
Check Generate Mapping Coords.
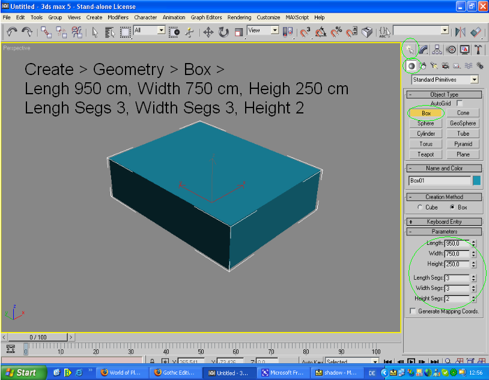[x=412, y=312]
